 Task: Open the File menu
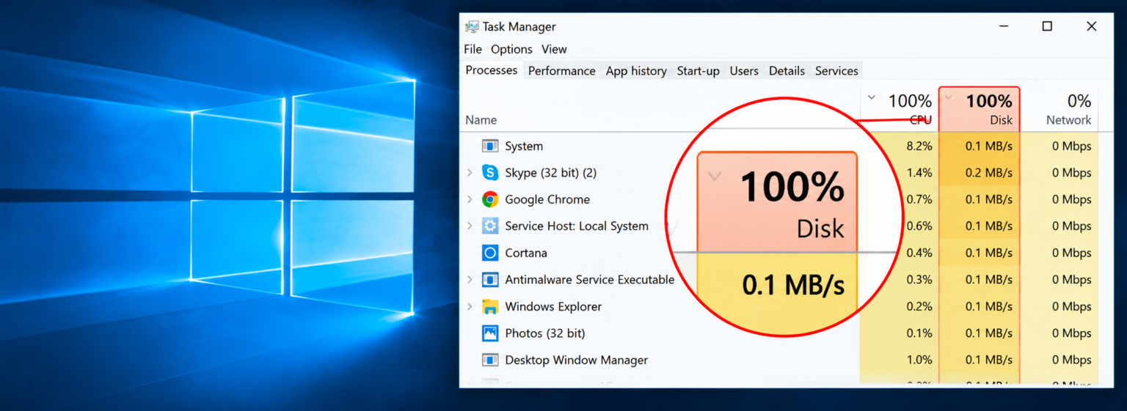click(473, 49)
